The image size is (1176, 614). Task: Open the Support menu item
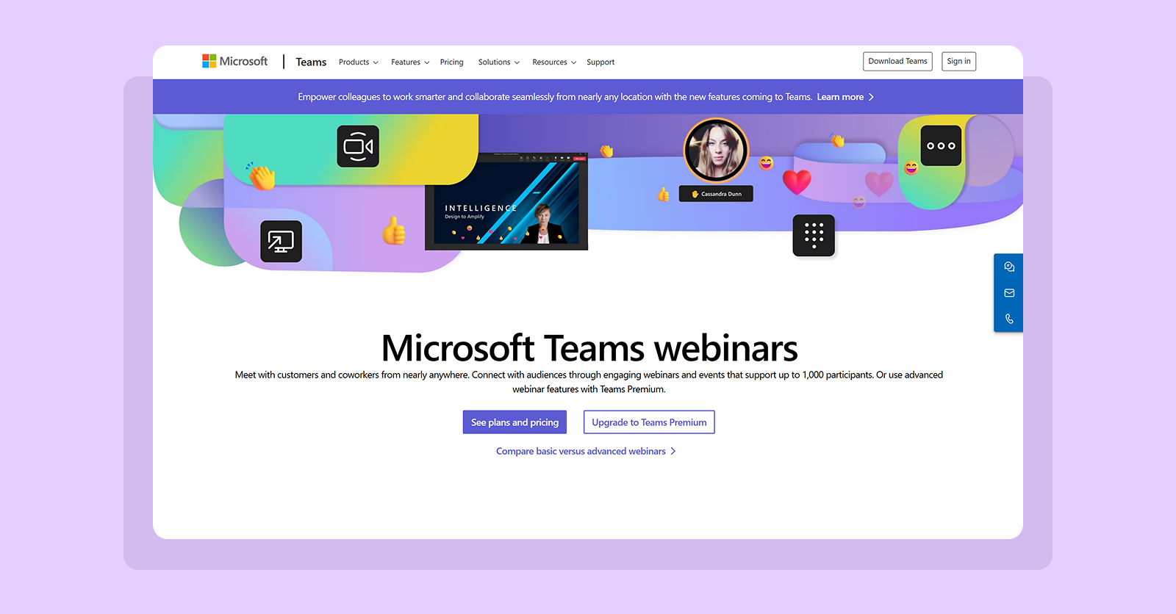(x=600, y=62)
